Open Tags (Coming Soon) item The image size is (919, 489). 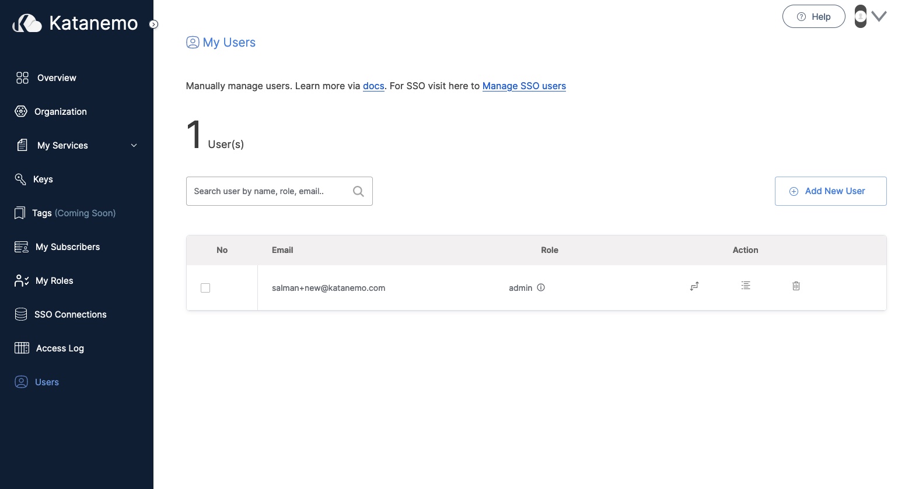pyautogui.click(x=74, y=213)
